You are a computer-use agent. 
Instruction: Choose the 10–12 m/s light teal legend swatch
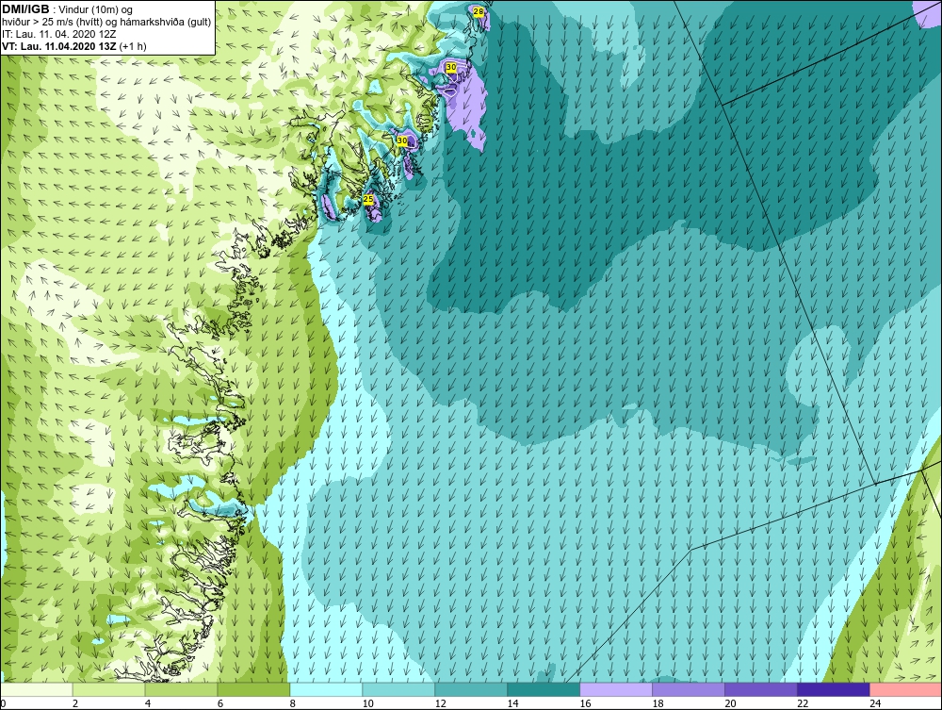coord(398,689)
